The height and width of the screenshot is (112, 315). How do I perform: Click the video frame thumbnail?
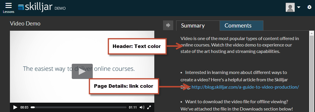82,67
